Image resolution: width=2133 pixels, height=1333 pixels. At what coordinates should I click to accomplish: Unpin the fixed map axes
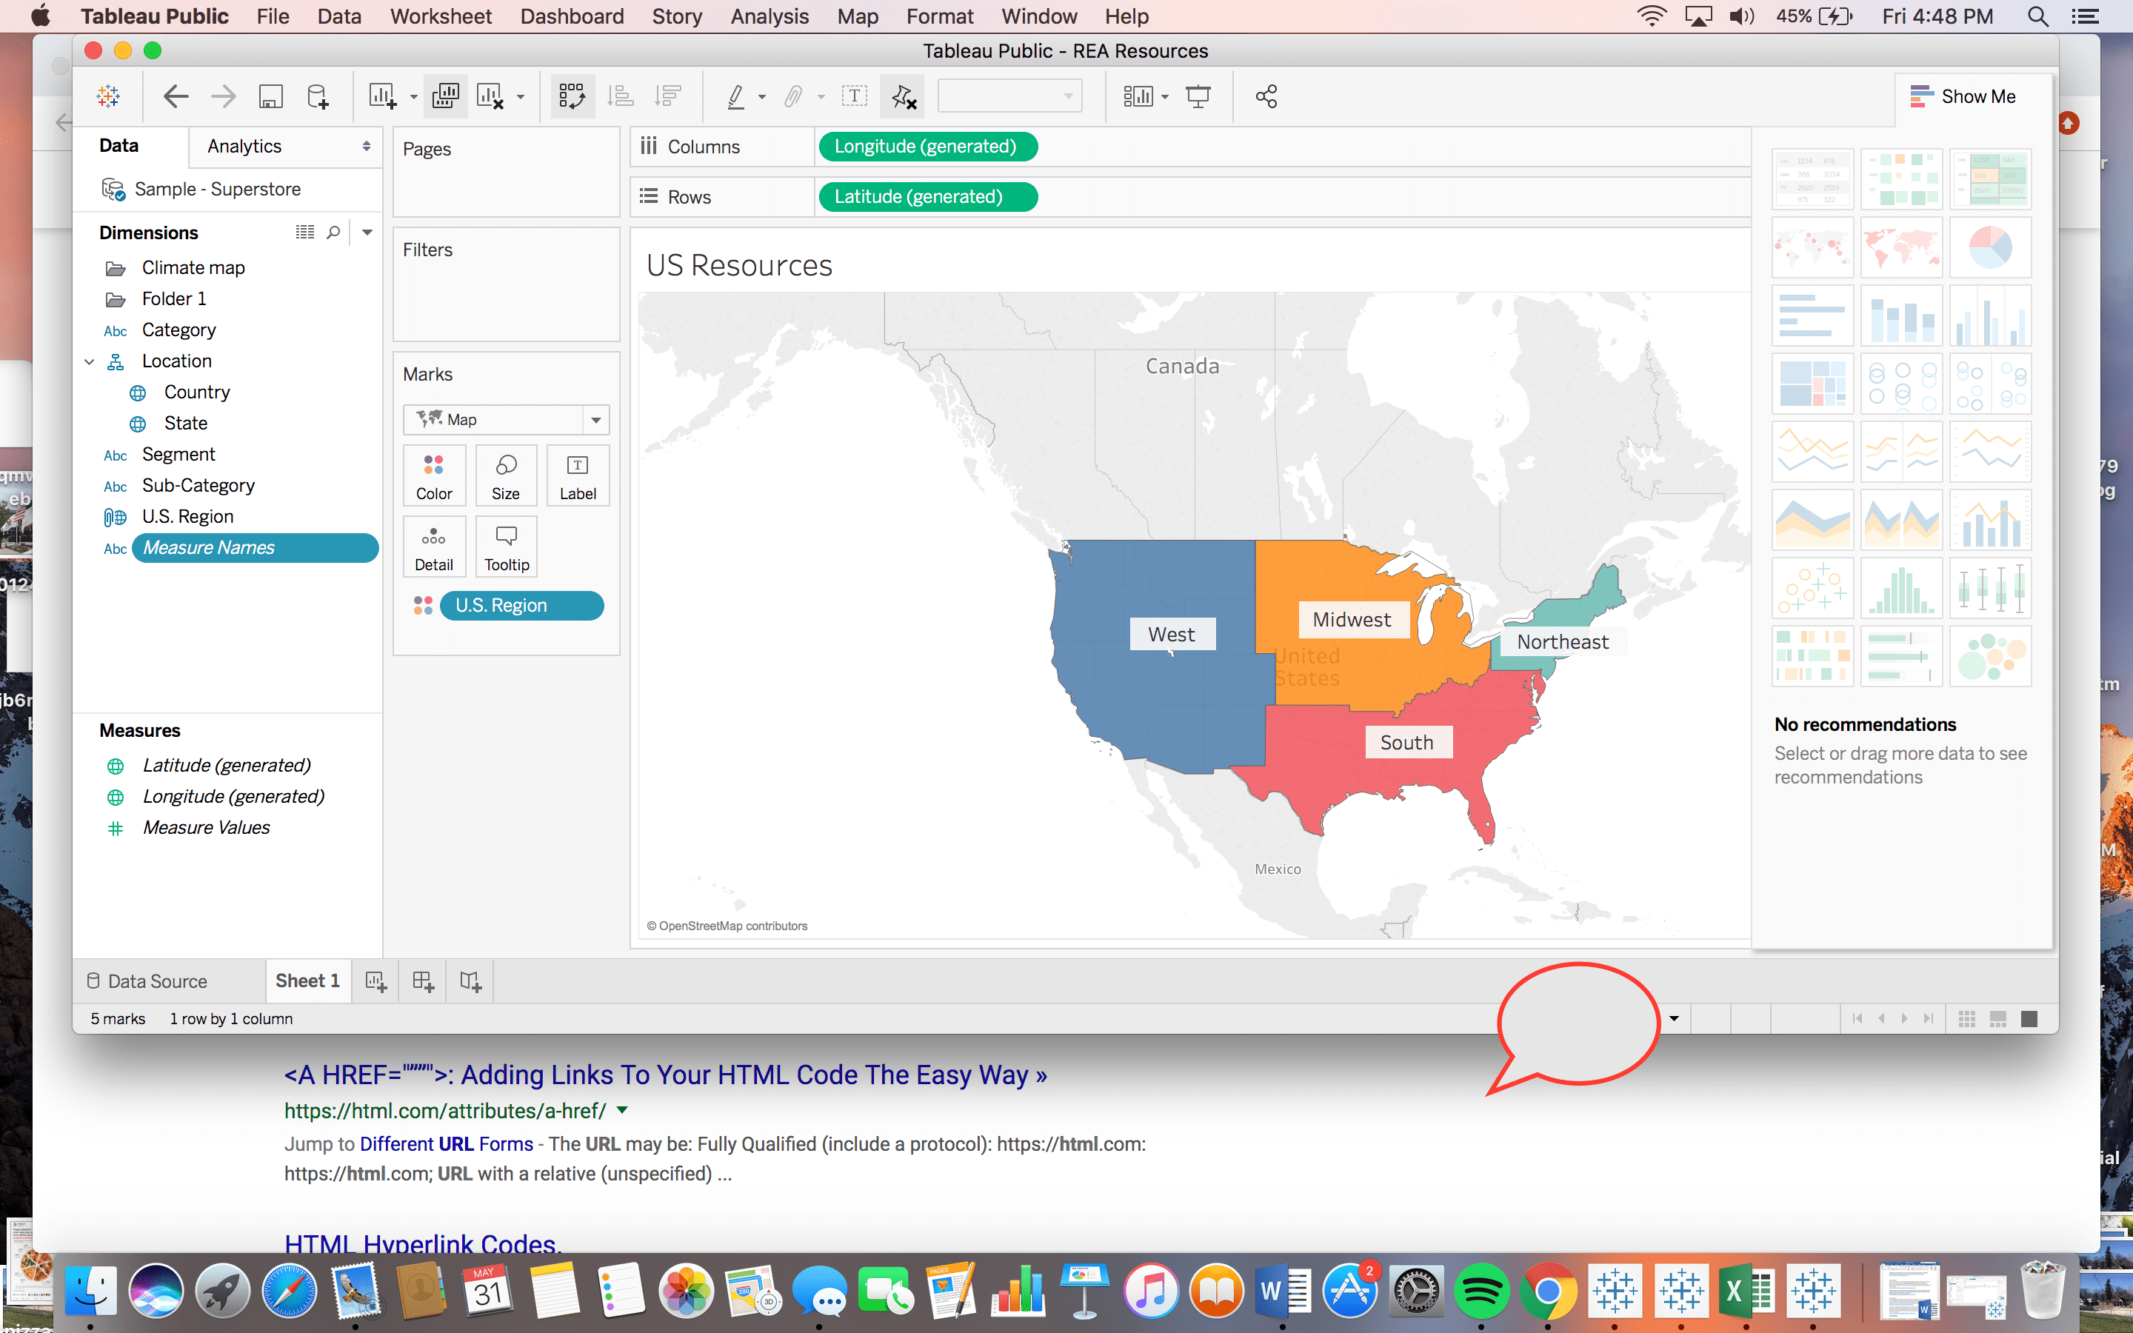click(x=901, y=97)
